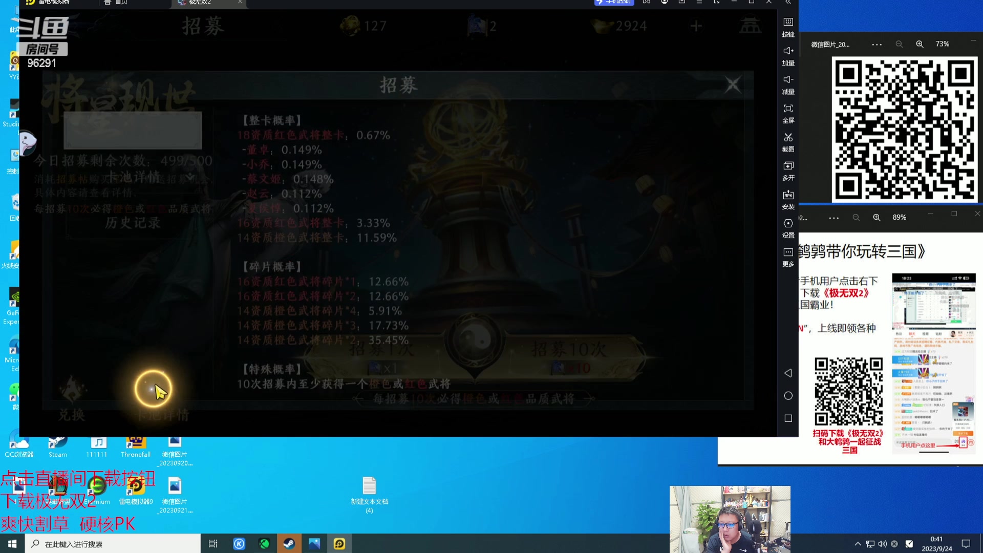Collapse emulator sidebar with double chevron
The width and height of the screenshot is (983, 553).
pos(788,3)
